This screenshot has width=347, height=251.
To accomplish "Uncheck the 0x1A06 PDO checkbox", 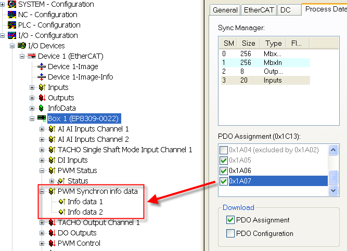I will pos(224,171).
